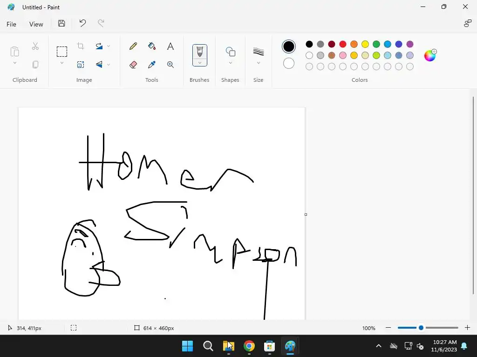The width and height of the screenshot is (477, 357).
Task: Open the taskbar Search
Action: (x=208, y=346)
